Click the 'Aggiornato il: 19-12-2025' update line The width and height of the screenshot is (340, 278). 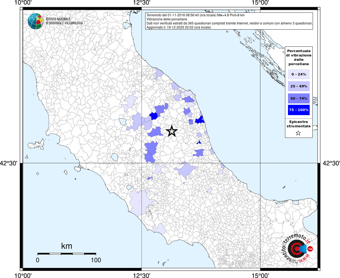[x=179, y=27]
